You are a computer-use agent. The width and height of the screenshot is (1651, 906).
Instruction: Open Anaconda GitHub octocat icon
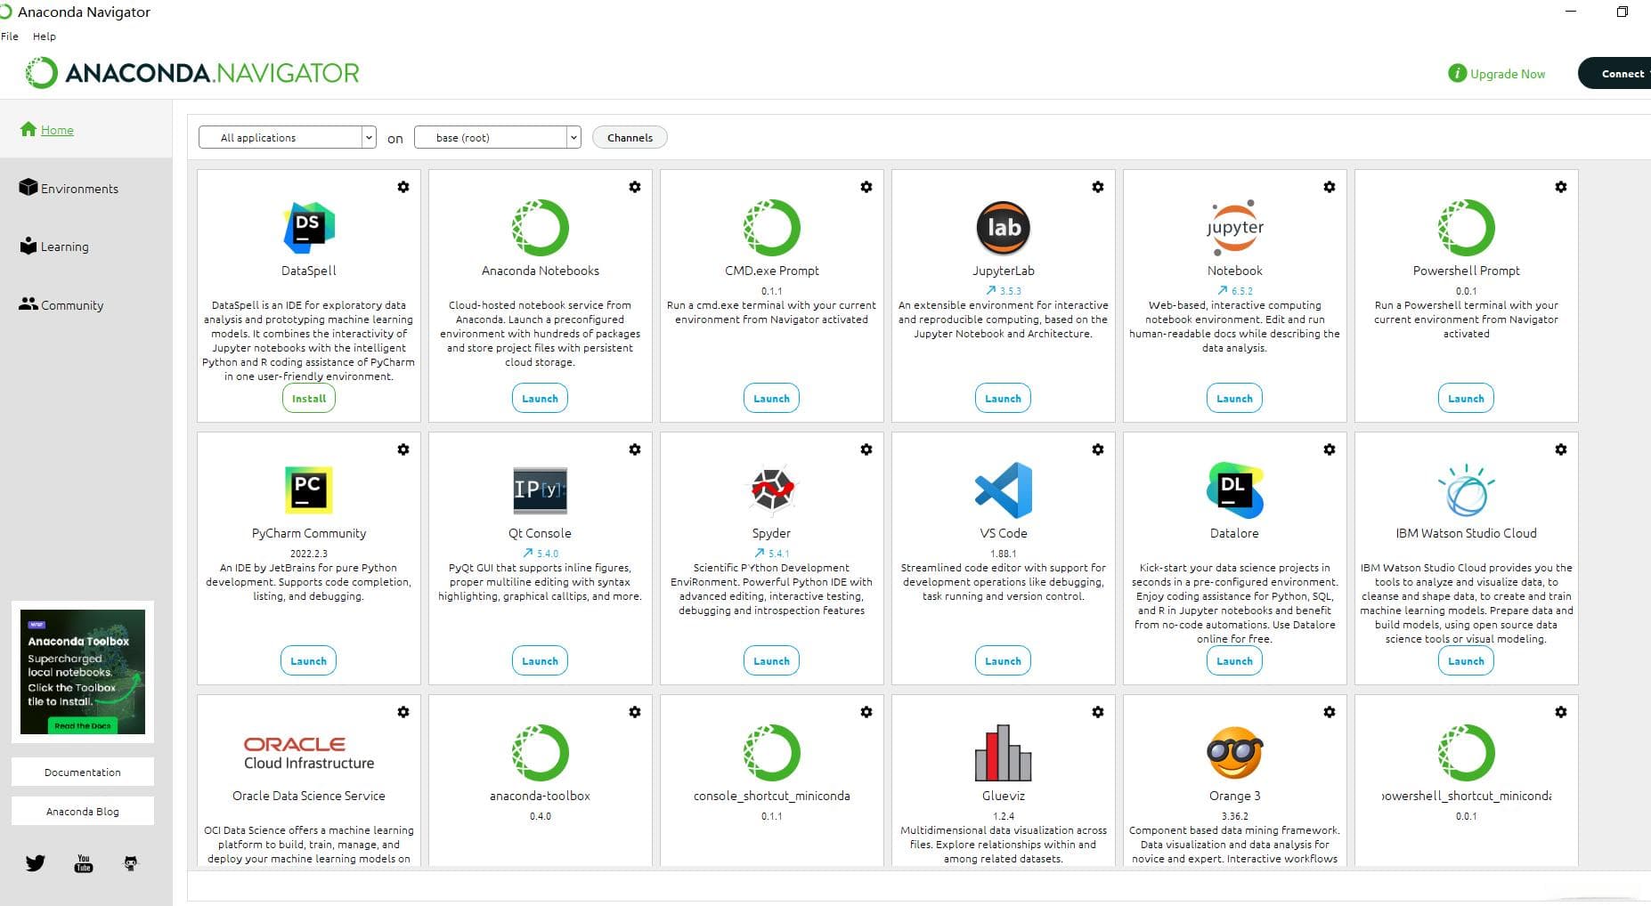click(131, 863)
